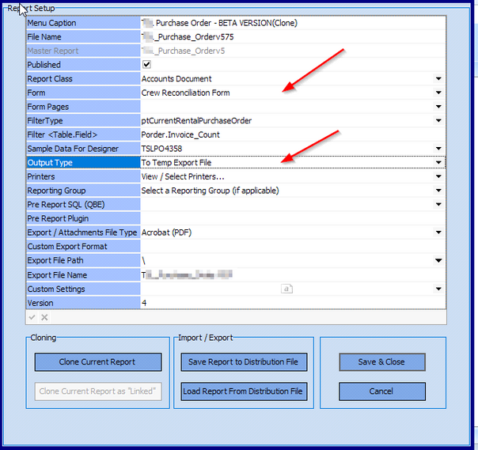Image resolution: width=478 pixels, height=450 pixels.
Task: Click the Filter <Table.Field> value field
Action: 289,134
